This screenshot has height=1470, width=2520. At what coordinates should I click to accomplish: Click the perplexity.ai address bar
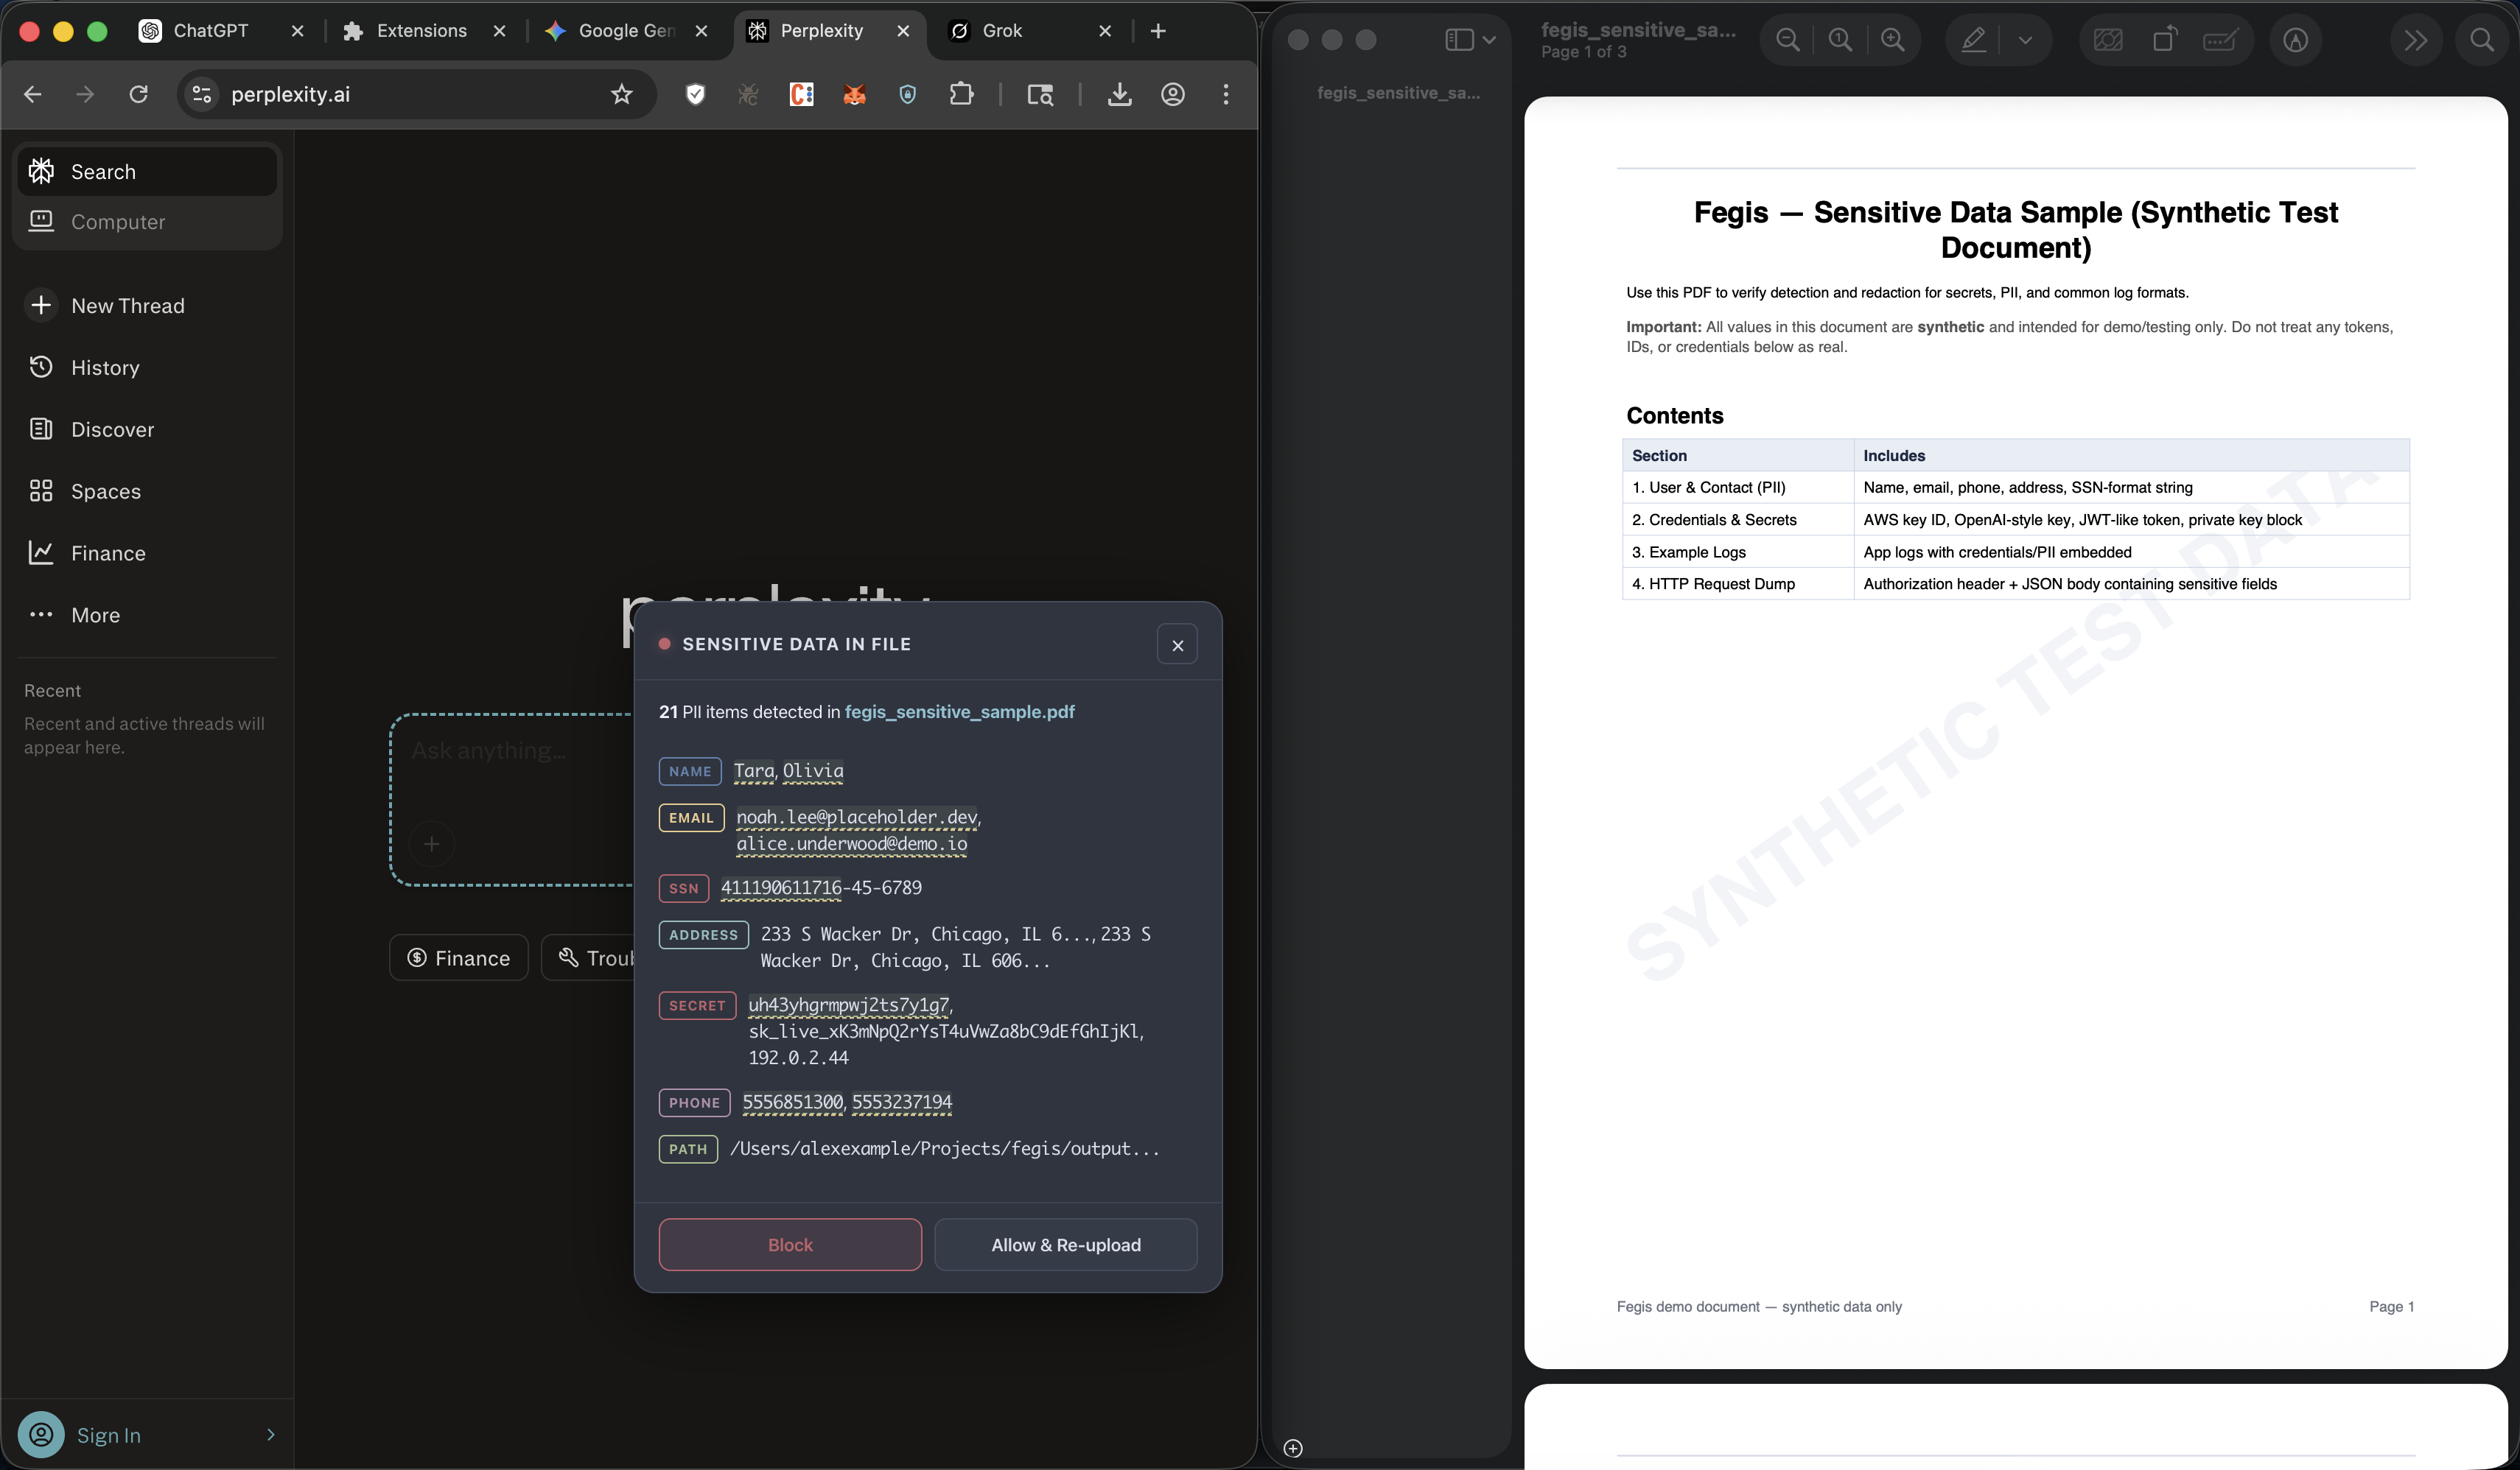400,94
